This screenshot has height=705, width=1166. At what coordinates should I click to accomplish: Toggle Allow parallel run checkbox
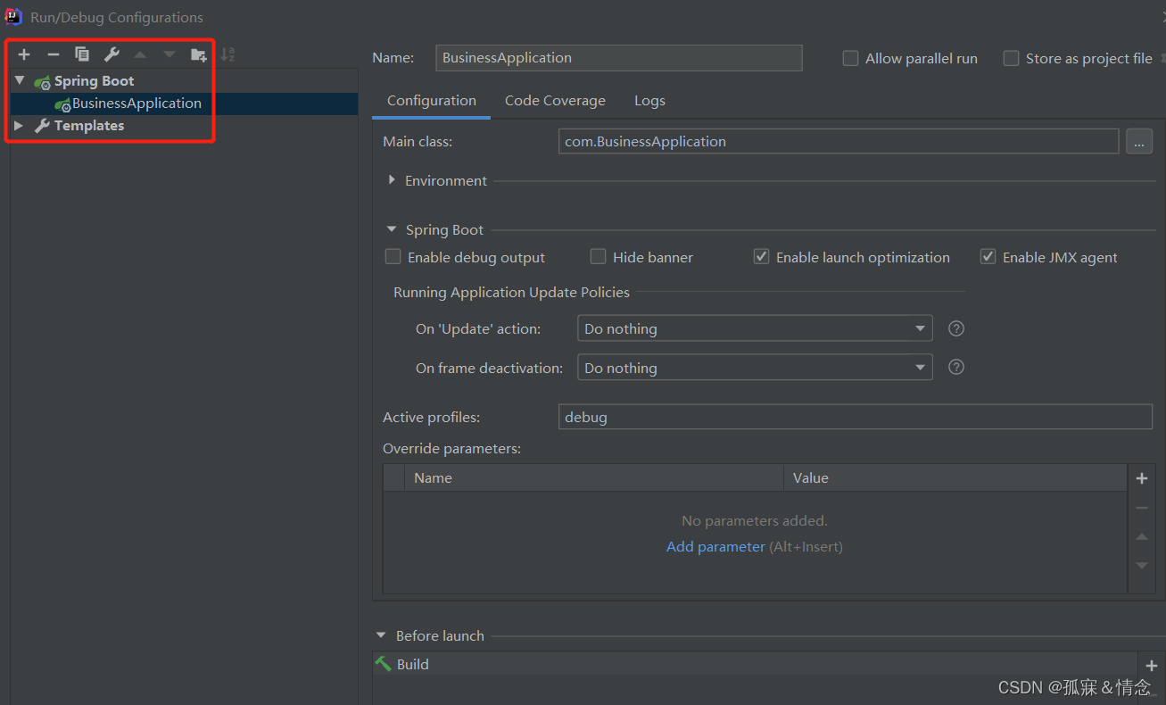(x=850, y=58)
